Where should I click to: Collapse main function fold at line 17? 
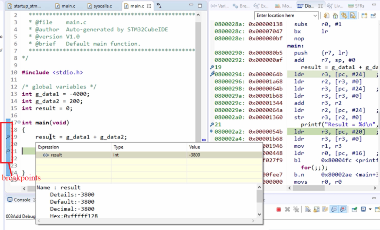pos(19,122)
